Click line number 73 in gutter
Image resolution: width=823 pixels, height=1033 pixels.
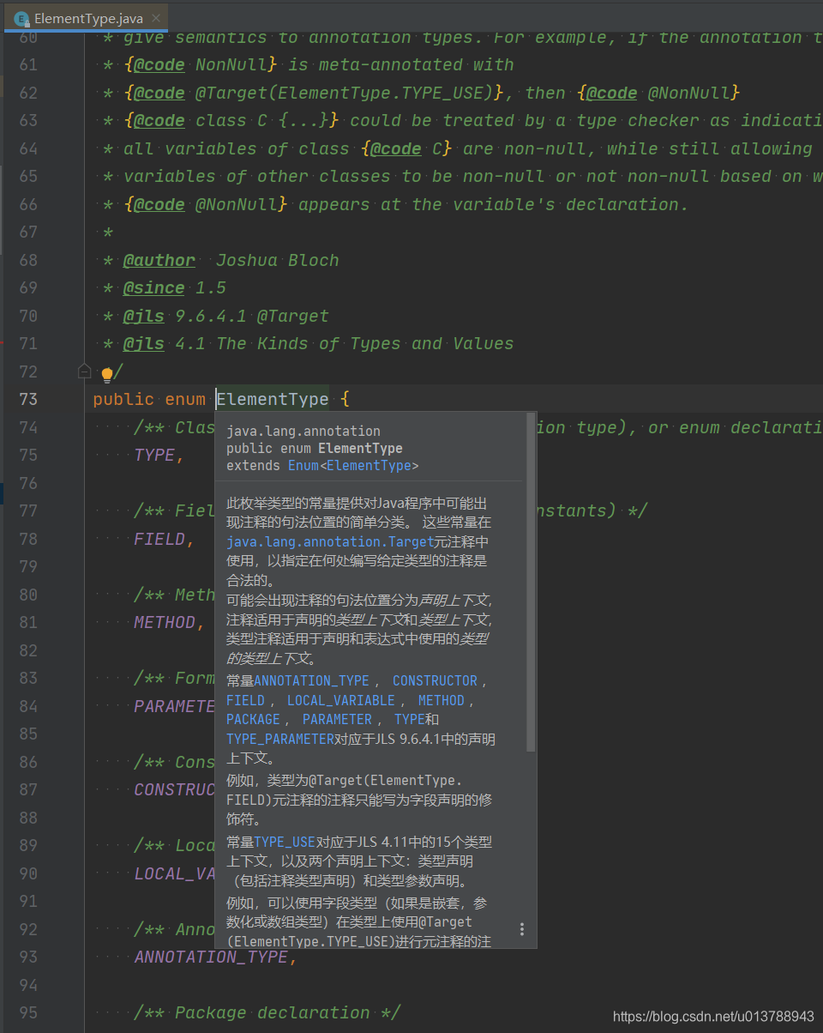[x=28, y=399]
